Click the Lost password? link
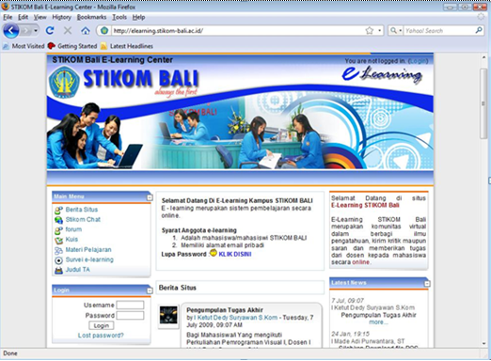491x361 pixels. pos(101,336)
